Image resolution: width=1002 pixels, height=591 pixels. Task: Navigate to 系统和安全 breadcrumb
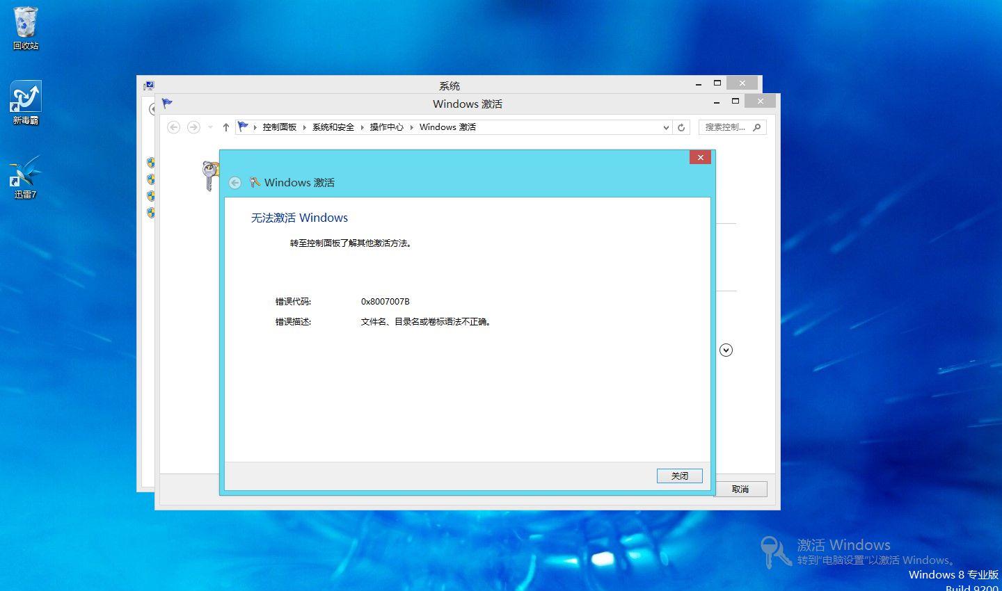(x=333, y=127)
